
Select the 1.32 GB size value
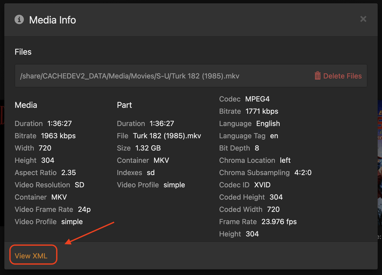click(x=148, y=148)
